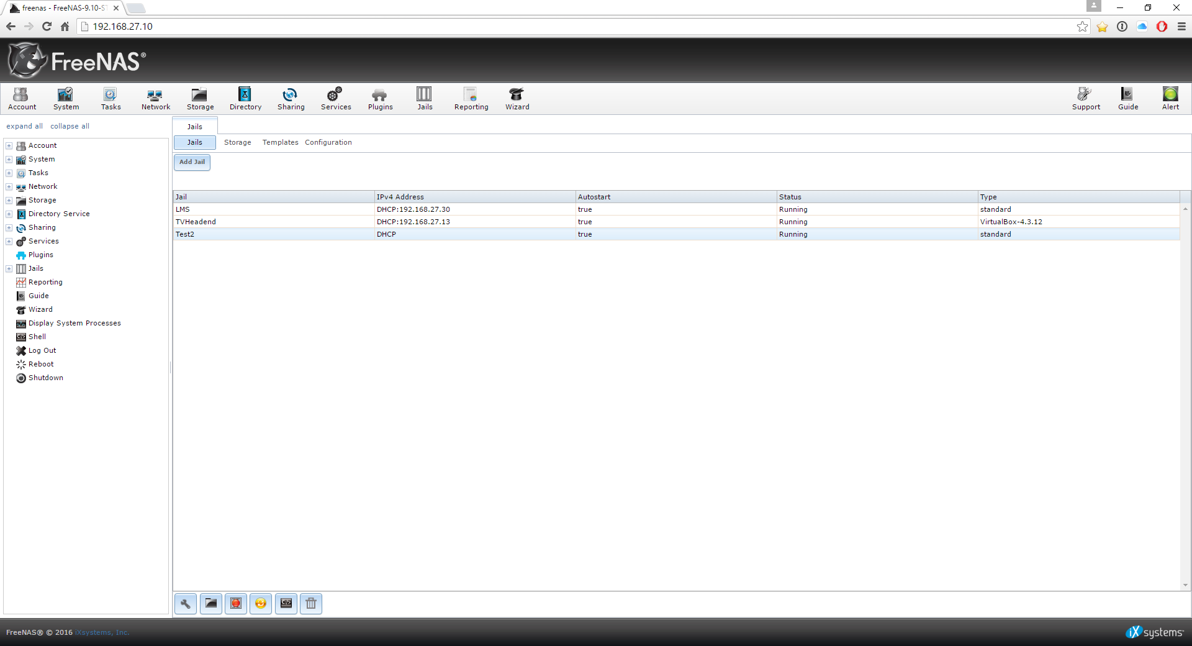This screenshot has height=646, width=1192.
Task: Expand the Storage tree node
Action: [x=9, y=200]
